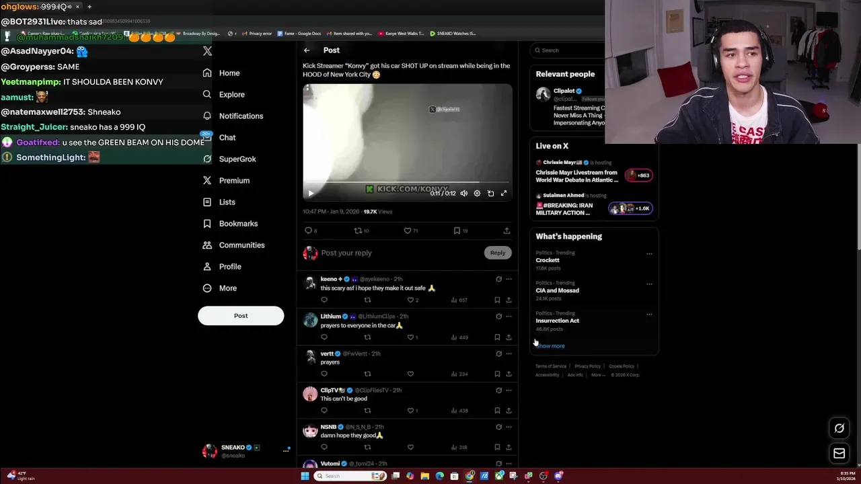The height and width of the screenshot is (484, 861).
Task: Open Profile in sidebar
Action: [222, 266]
